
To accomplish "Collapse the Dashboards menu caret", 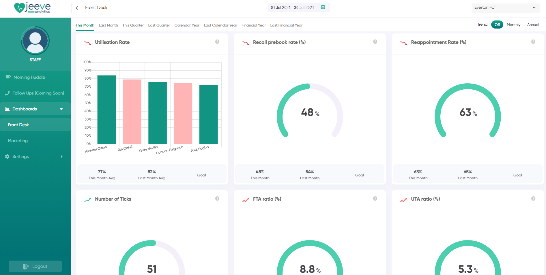I will click(x=61, y=109).
